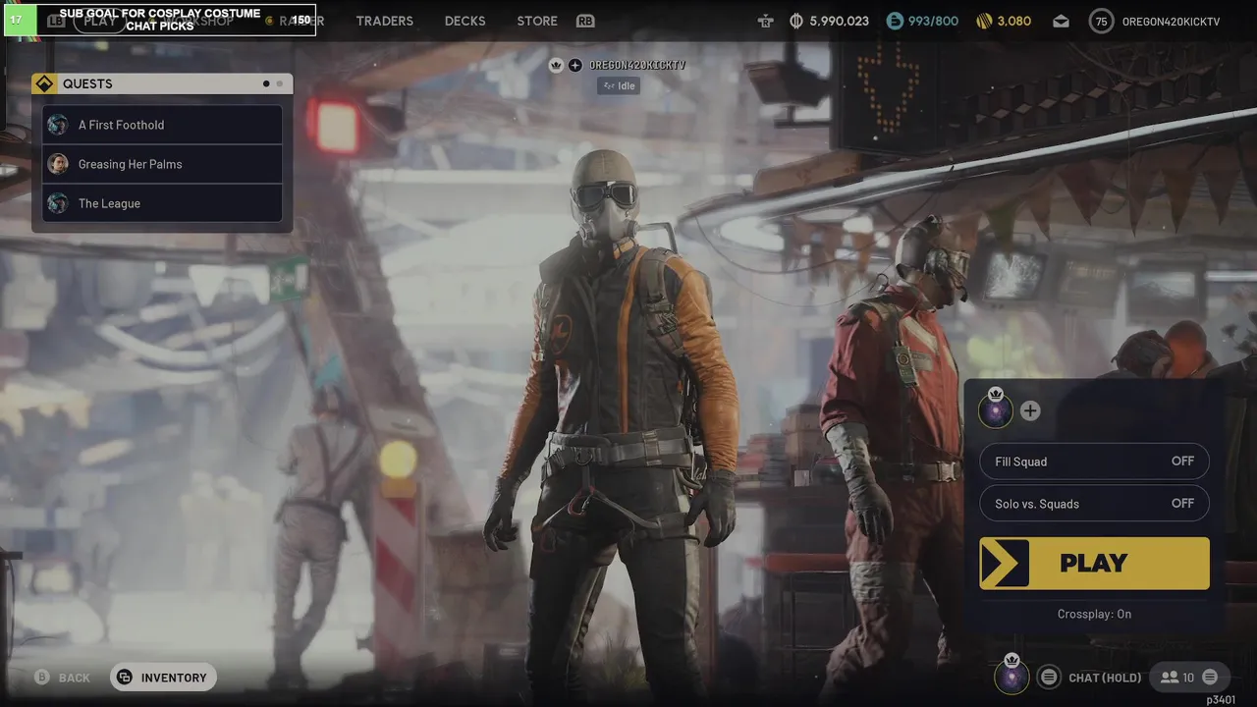Click the coin currency 5.990.023 balance
Viewport: 1257px width, 707px height.
[x=830, y=21]
